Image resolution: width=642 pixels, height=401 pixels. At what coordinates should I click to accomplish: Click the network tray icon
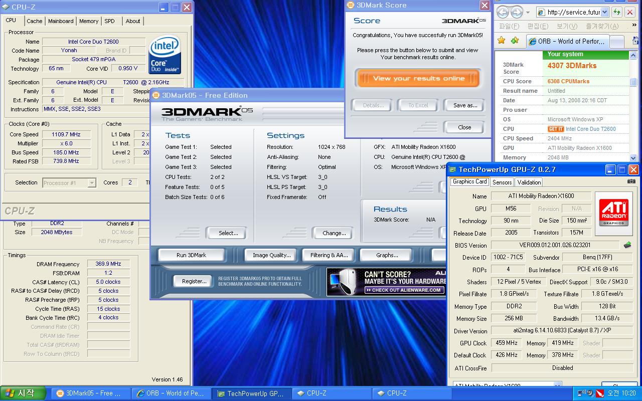click(x=582, y=393)
